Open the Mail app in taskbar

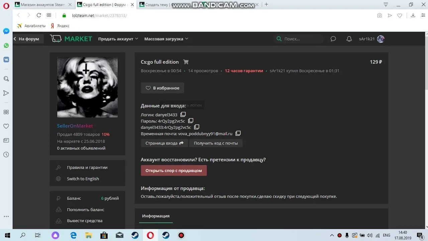click(119, 235)
